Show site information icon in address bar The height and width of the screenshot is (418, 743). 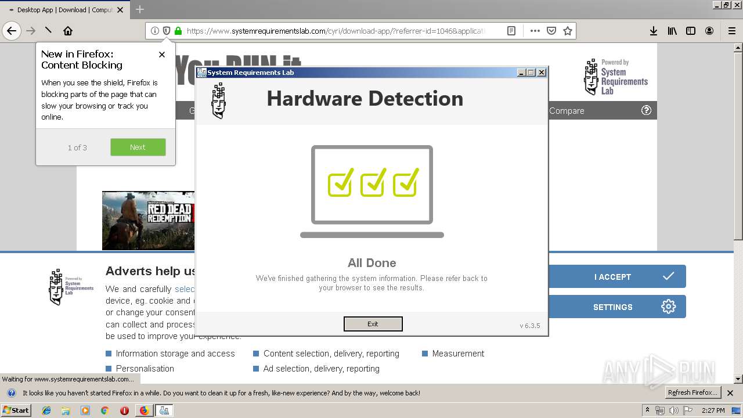tap(154, 31)
